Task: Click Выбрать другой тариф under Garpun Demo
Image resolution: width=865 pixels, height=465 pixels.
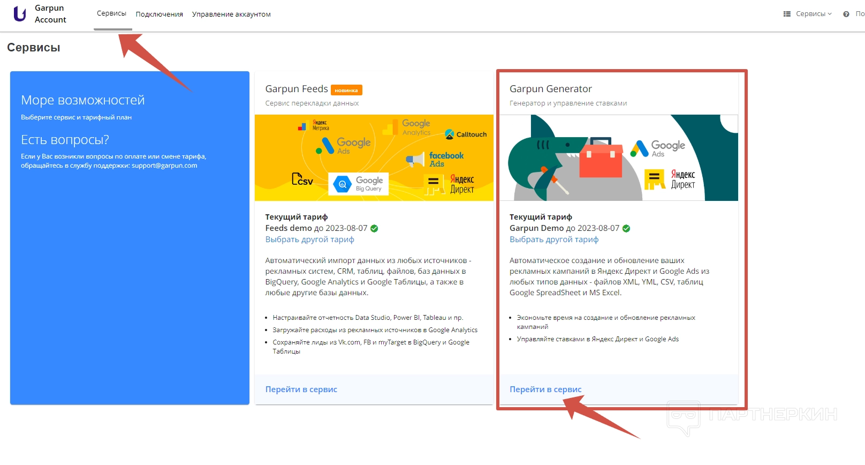Action: point(554,239)
